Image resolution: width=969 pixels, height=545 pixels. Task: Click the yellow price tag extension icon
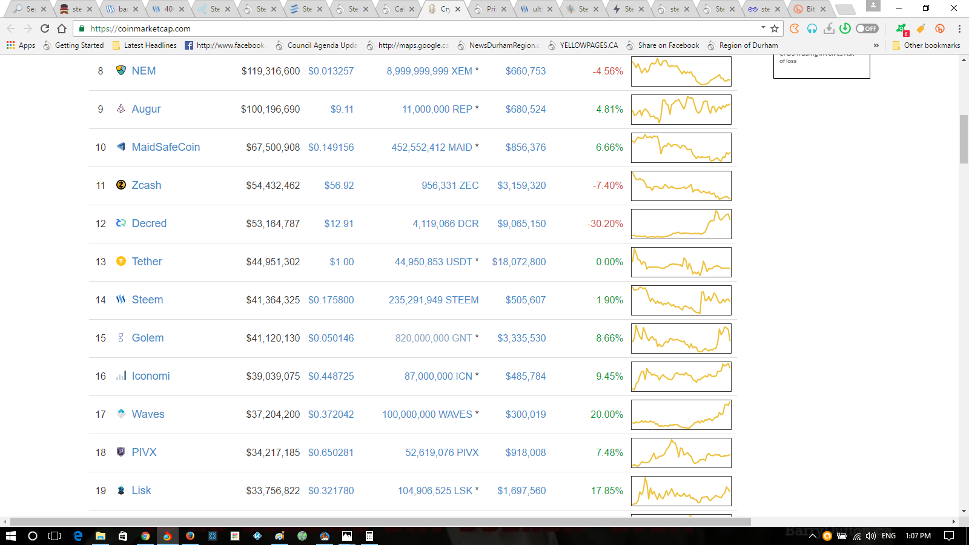921,28
